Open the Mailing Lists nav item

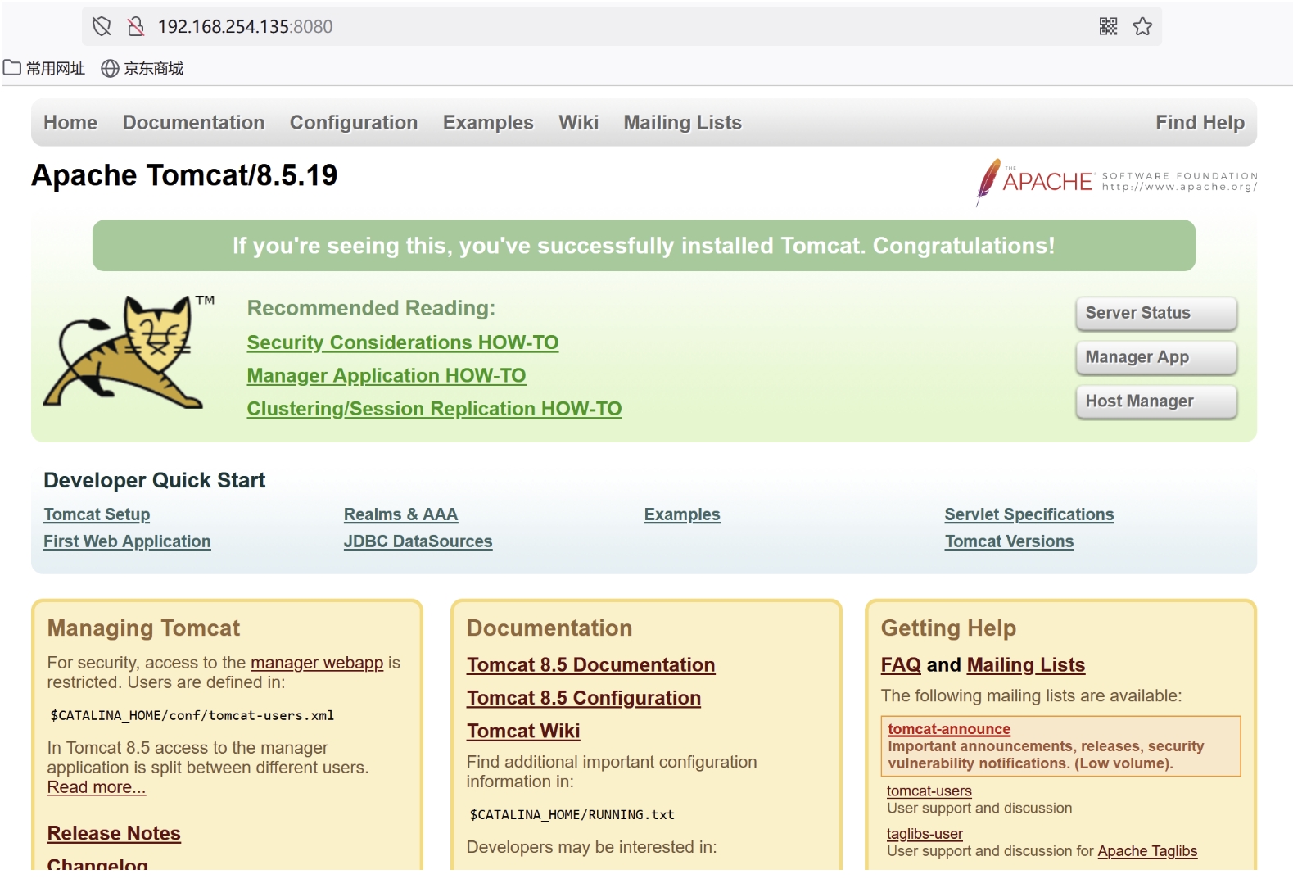coord(683,122)
